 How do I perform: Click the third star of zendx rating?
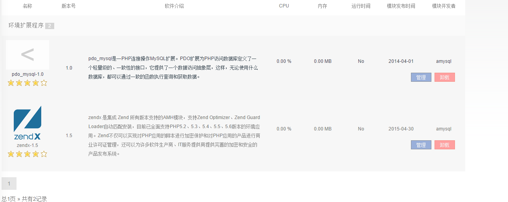[x=28, y=154]
